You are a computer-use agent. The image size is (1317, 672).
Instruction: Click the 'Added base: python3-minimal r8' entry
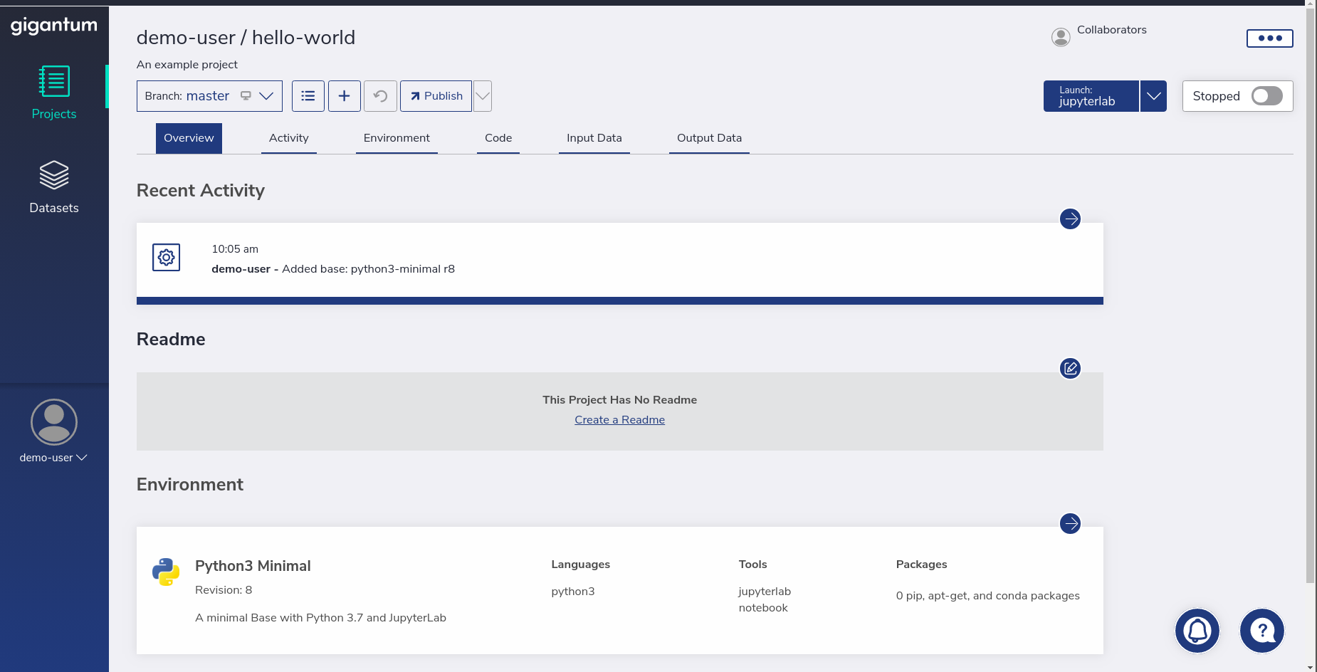click(368, 269)
